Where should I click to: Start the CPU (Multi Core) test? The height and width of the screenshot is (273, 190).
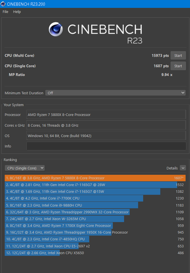[178, 56]
